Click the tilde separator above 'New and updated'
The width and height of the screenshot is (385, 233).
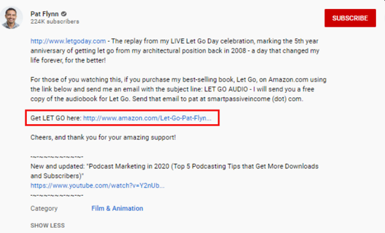click(x=57, y=157)
